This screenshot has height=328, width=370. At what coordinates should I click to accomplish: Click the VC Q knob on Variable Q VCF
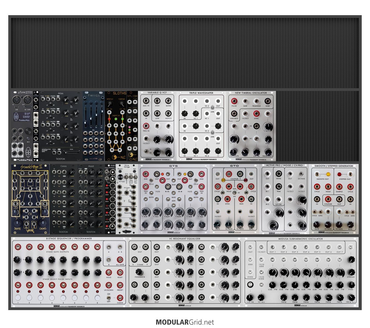click(x=157, y=139)
